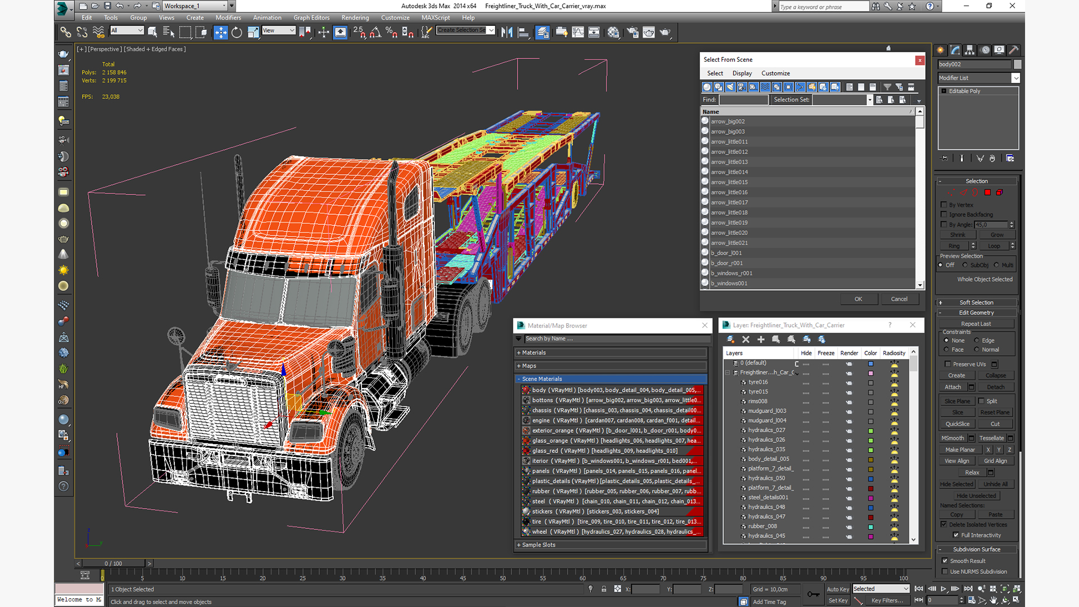Click the Mirror tool icon
Image resolution: width=1079 pixels, height=607 pixels.
507,32
